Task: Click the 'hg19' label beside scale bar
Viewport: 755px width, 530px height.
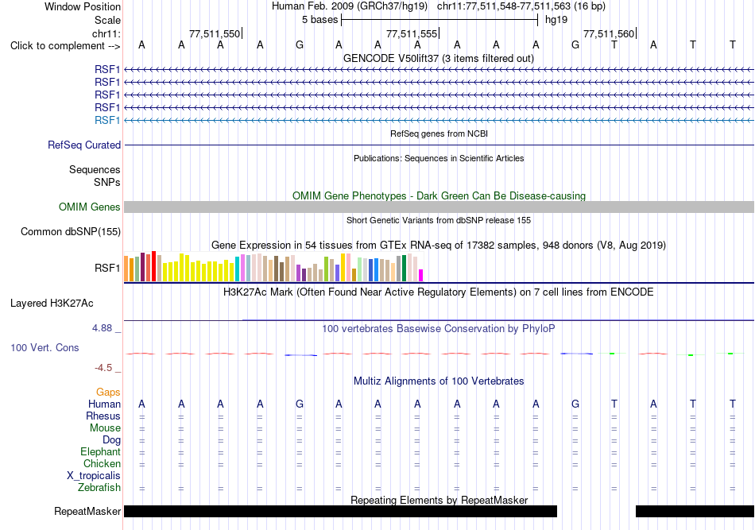Action: [556, 20]
